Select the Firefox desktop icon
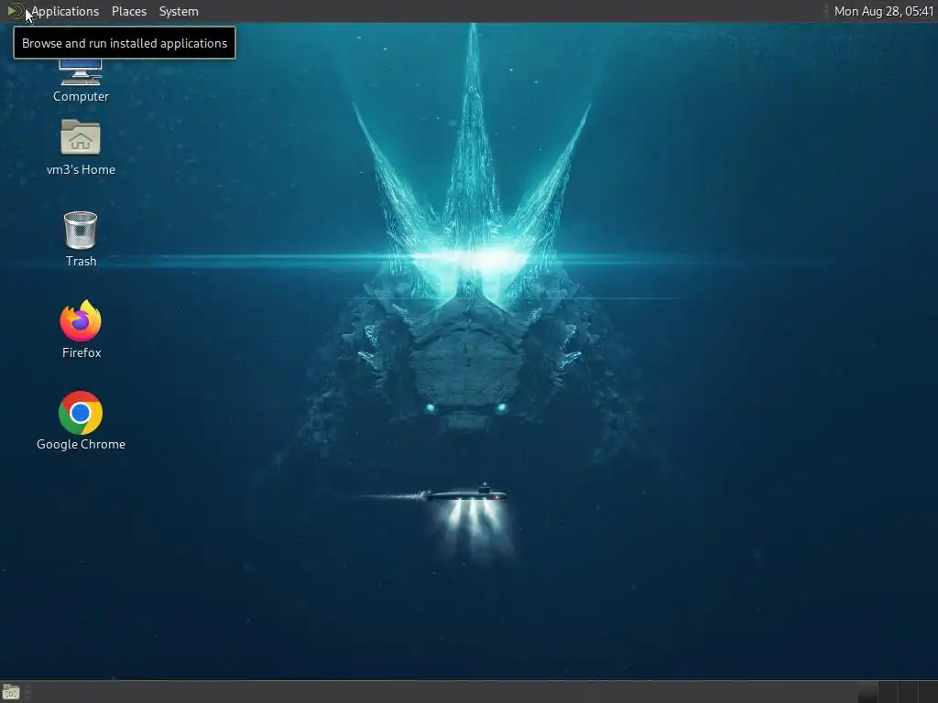938x703 pixels. coord(81,329)
